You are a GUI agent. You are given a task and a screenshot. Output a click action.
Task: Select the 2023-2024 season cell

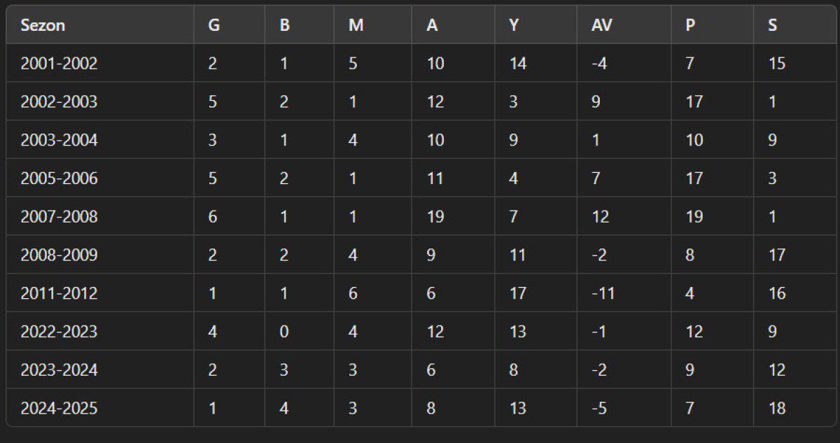[x=59, y=370]
